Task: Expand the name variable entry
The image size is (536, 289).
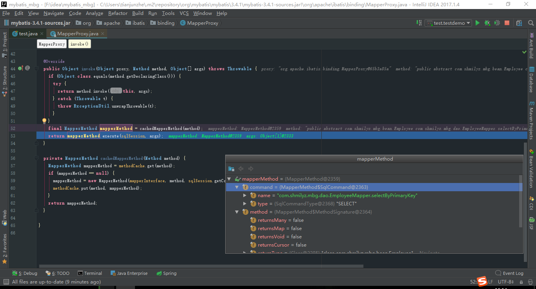Action: tap(244, 195)
